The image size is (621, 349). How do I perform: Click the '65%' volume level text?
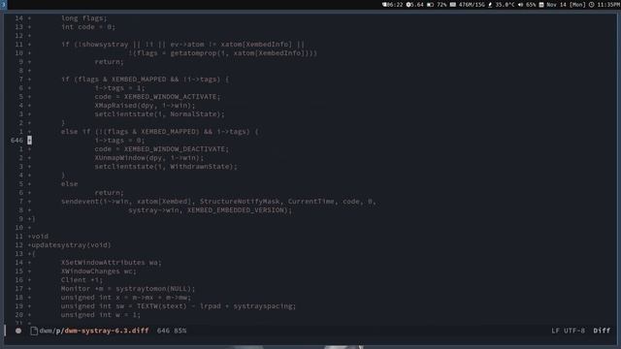[x=531, y=5]
